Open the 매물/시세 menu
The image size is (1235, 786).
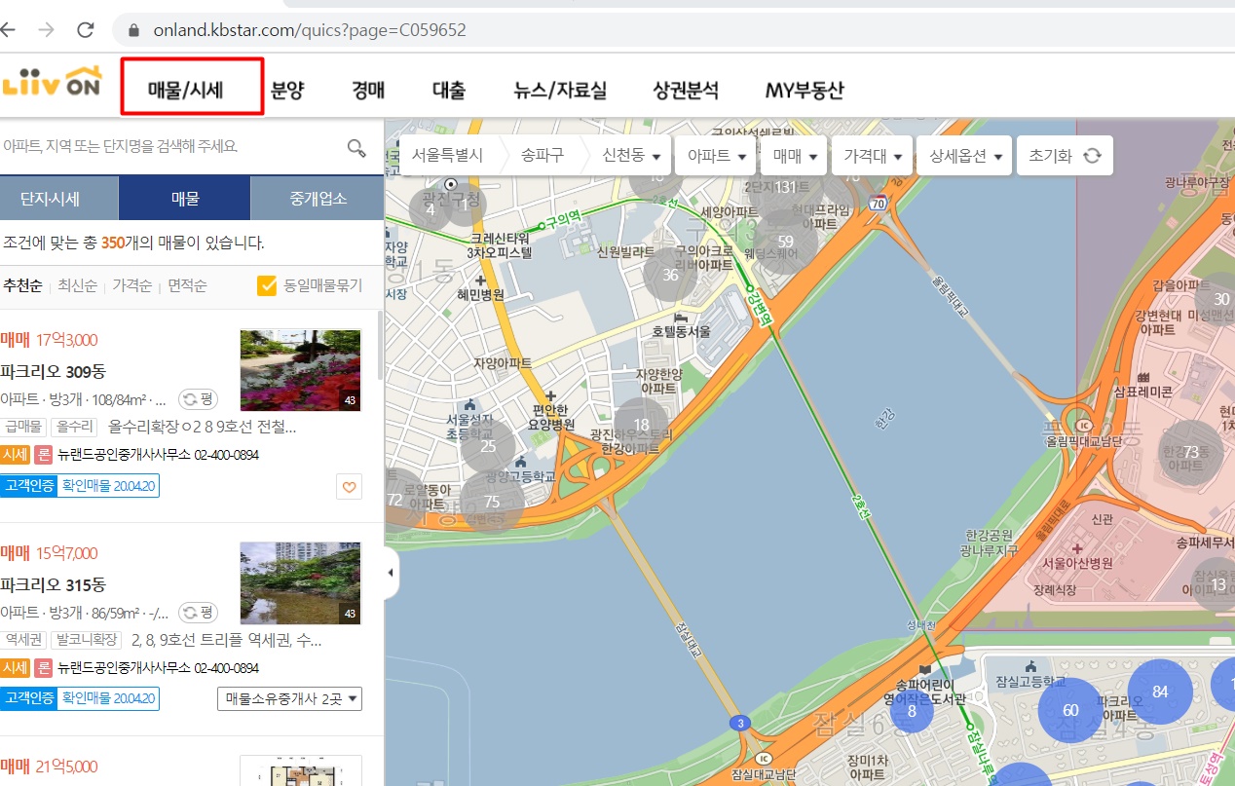point(186,91)
